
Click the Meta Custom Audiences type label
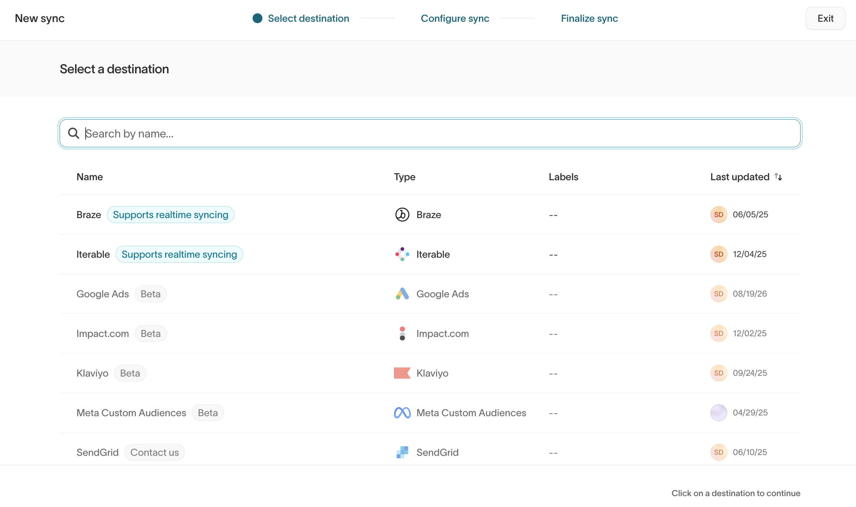point(471,413)
